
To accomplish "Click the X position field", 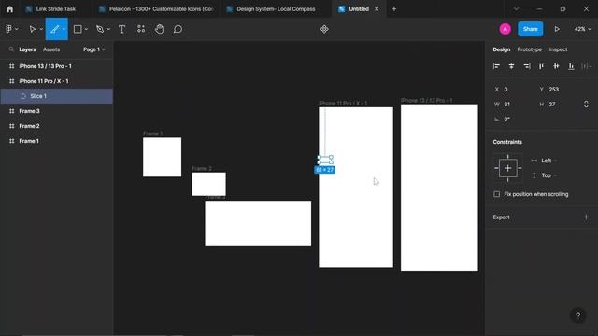I will [513, 90].
